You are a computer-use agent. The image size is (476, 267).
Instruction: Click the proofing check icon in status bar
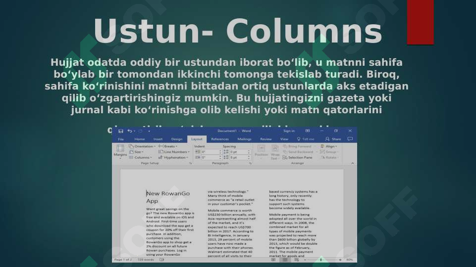(x=162, y=260)
